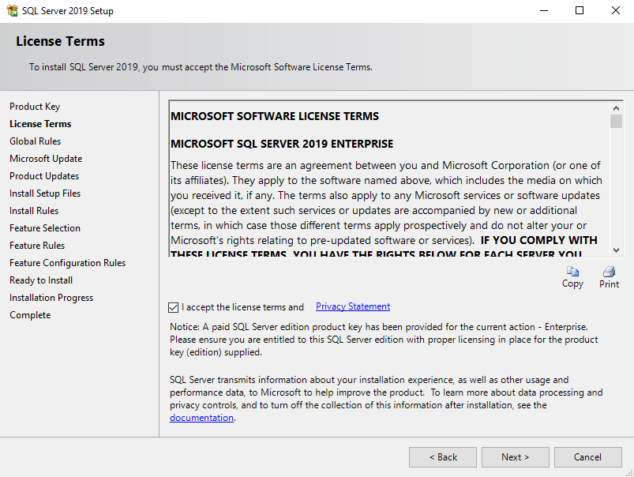This screenshot has width=634, height=477.
Task: Open the Ready to Install step
Action: (40, 280)
